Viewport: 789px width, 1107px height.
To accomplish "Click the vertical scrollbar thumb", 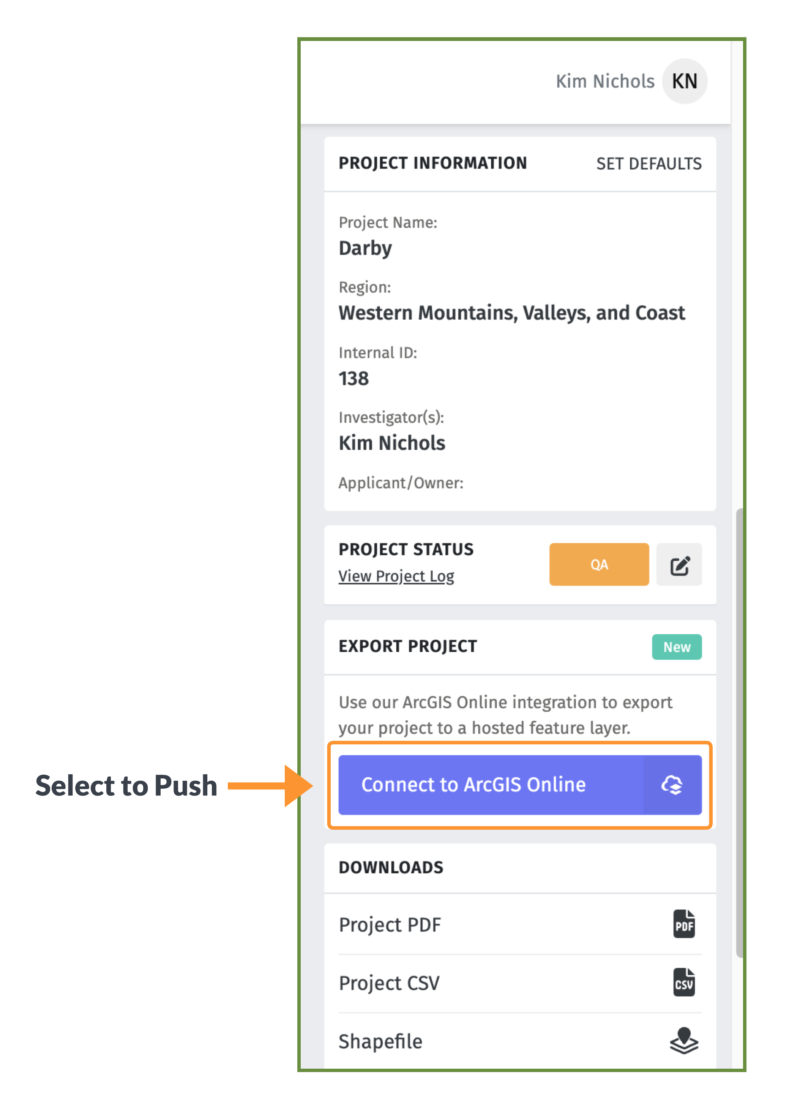I will (x=739, y=733).
